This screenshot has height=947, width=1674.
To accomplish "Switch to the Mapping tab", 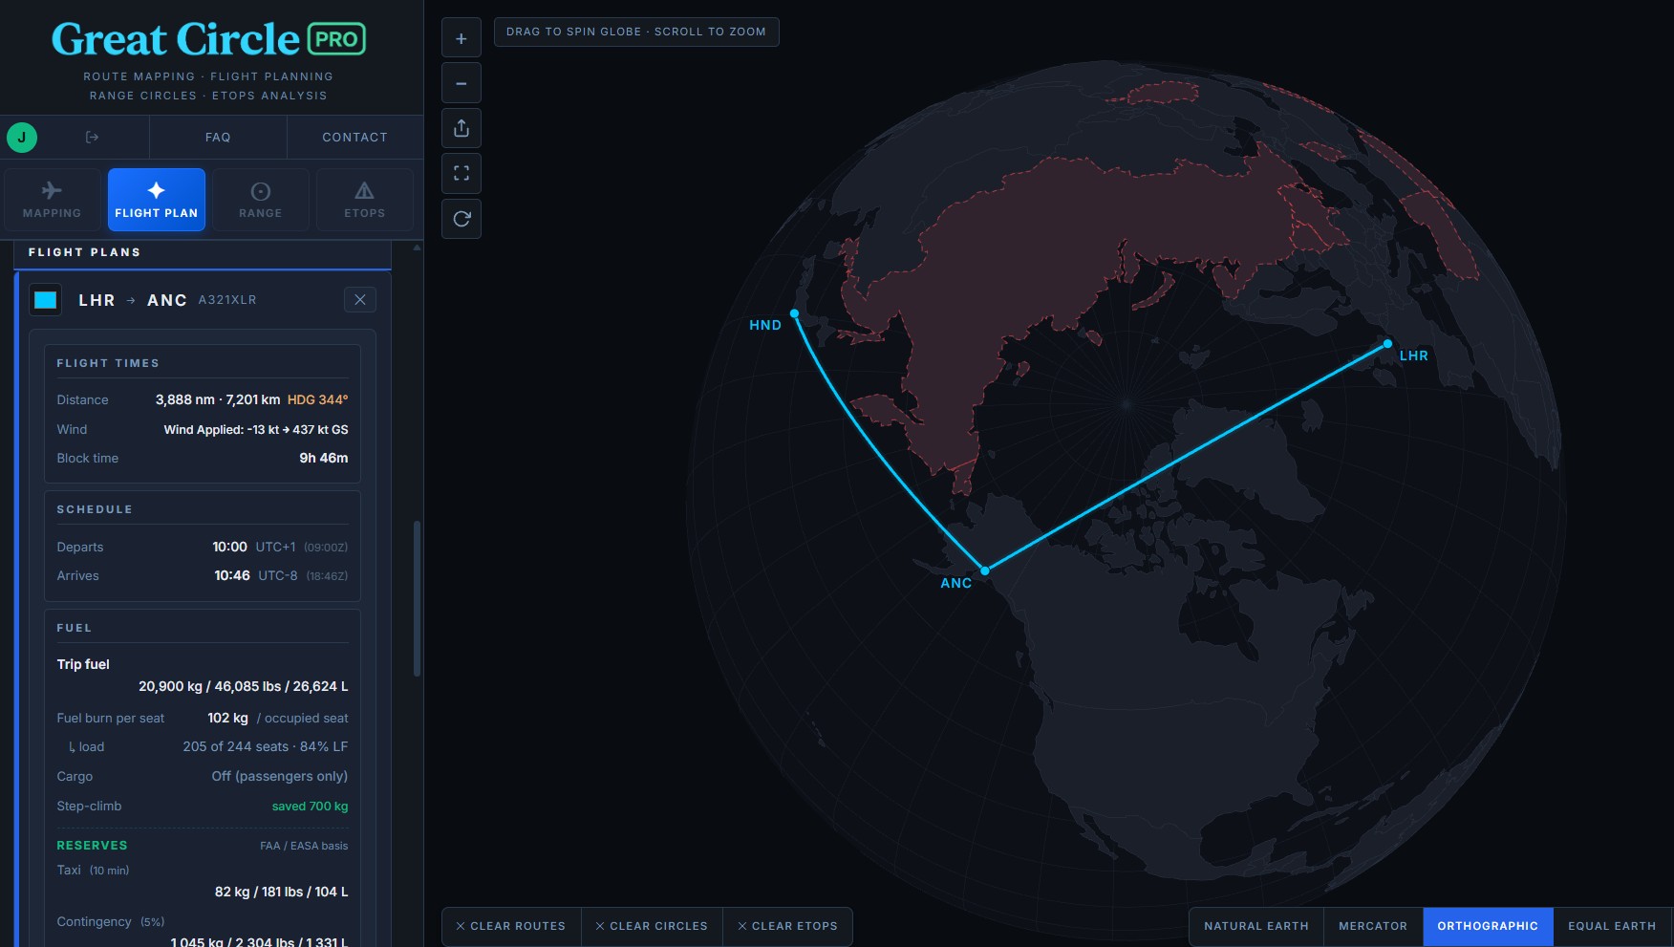I will click(x=52, y=200).
